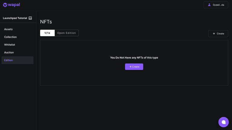Go to the Collection section
Image resolution: width=232 pixels, height=130 pixels.
coord(10,37)
